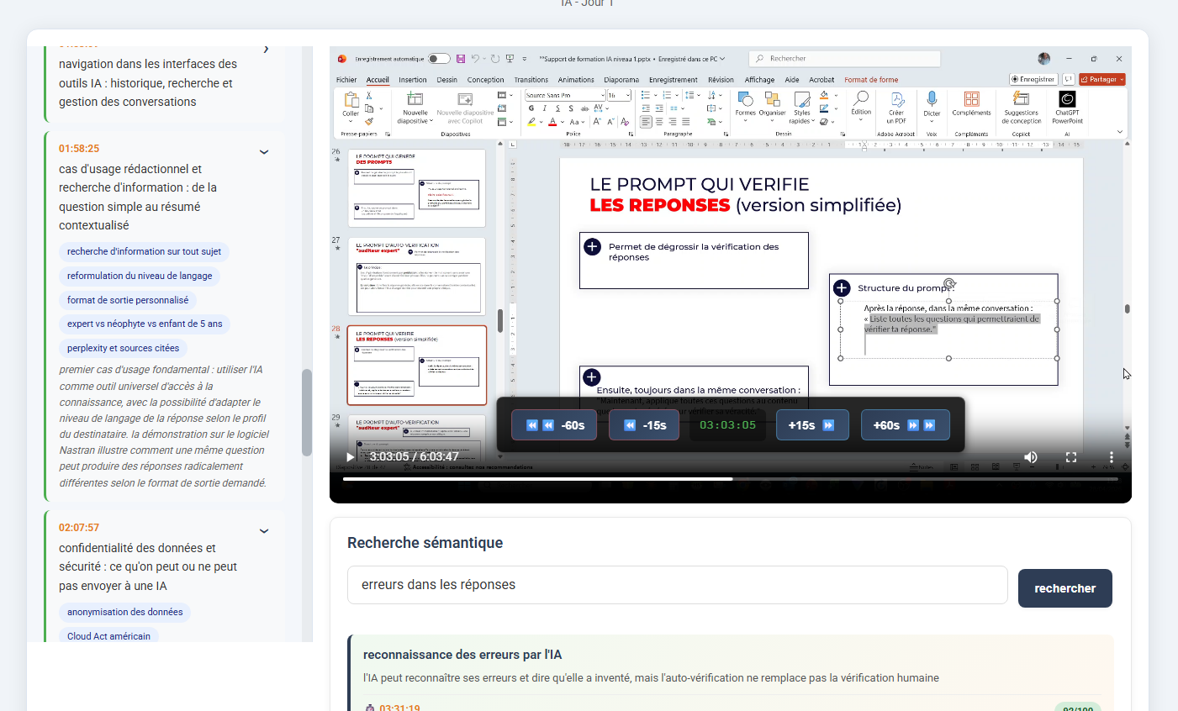Apply the yellow text highlight color

531,122
